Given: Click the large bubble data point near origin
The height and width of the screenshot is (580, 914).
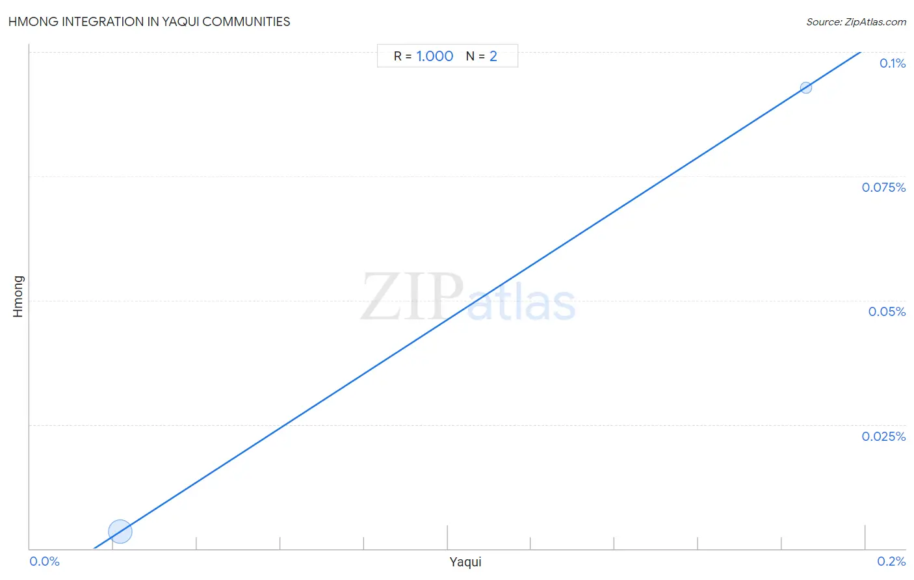Looking at the screenshot, I should [120, 532].
